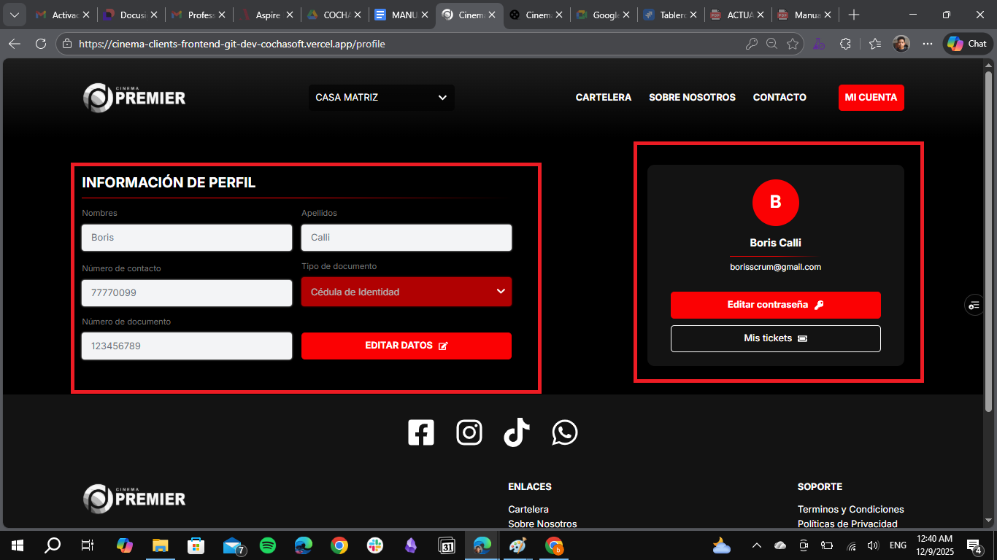997x560 pixels.
Task: Refresh the page with browser reload icon
Action: 41,44
